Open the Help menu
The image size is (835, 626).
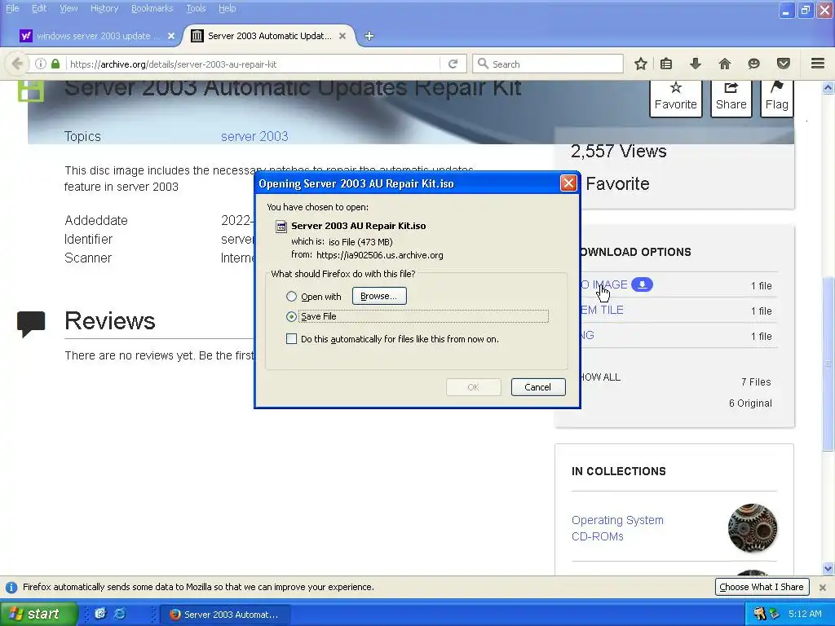pyautogui.click(x=227, y=8)
